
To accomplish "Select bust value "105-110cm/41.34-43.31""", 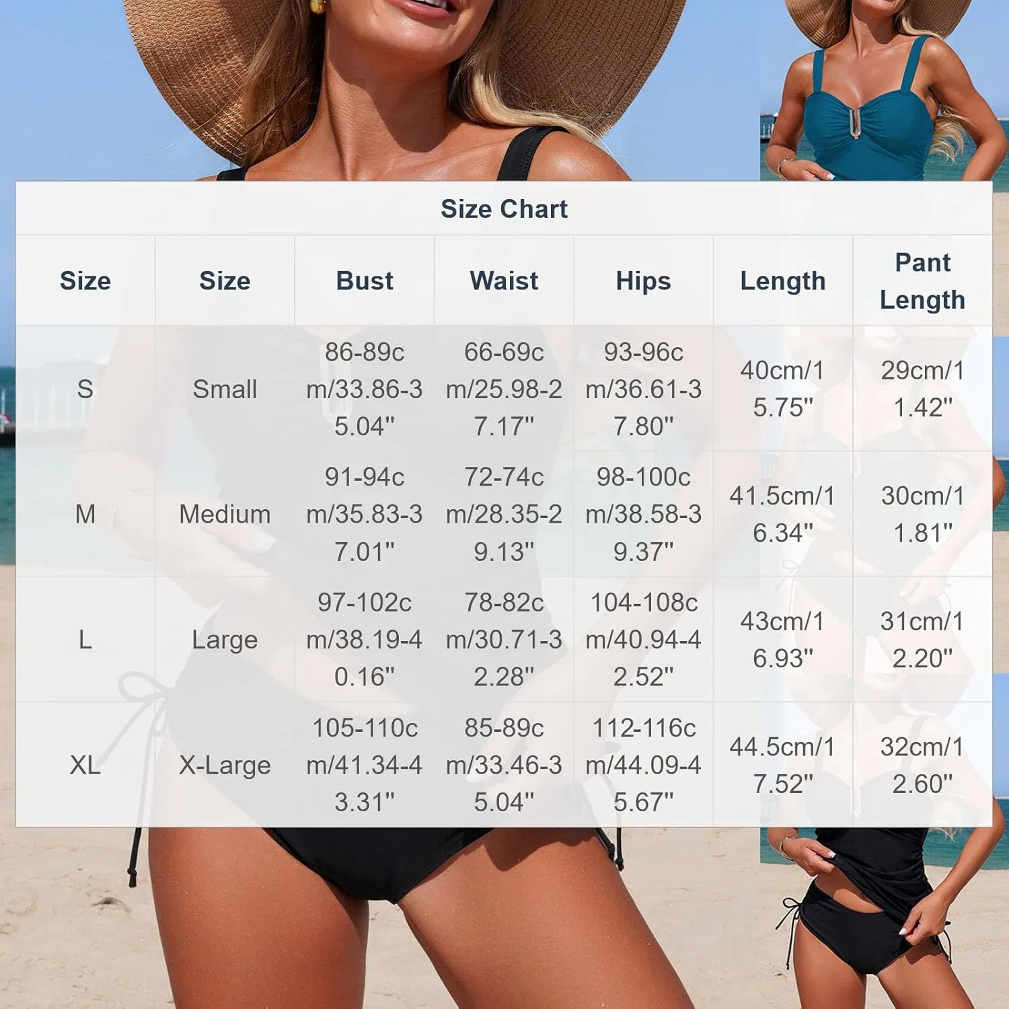I will [365, 765].
